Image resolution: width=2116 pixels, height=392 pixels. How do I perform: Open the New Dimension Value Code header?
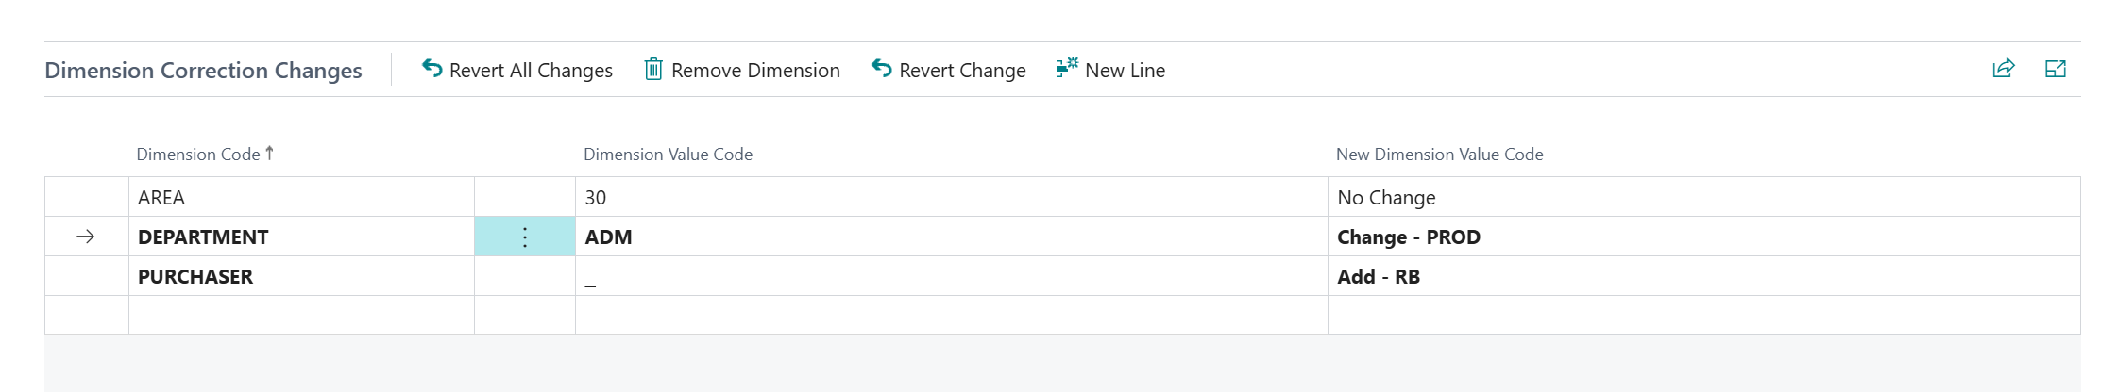[1439, 155]
